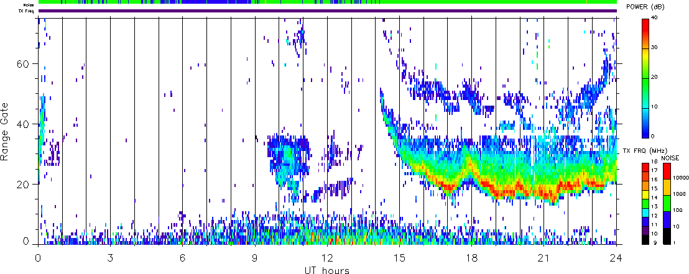The width and height of the screenshot is (689, 274).
Task: Click the green and blue Noise strip above plot
Action: 327,2
